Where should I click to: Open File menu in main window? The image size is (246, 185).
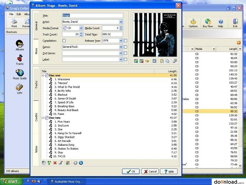[11, 14]
